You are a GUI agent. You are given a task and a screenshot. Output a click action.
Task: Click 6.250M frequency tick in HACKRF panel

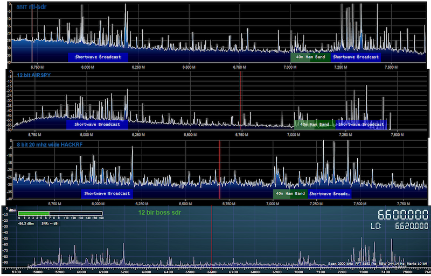point(141,204)
